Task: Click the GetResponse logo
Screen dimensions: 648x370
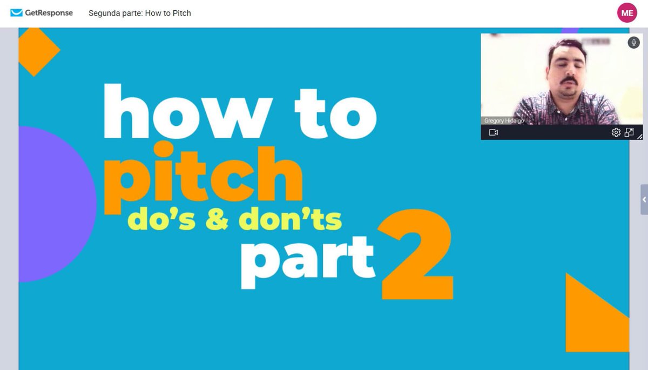Action: coord(42,12)
